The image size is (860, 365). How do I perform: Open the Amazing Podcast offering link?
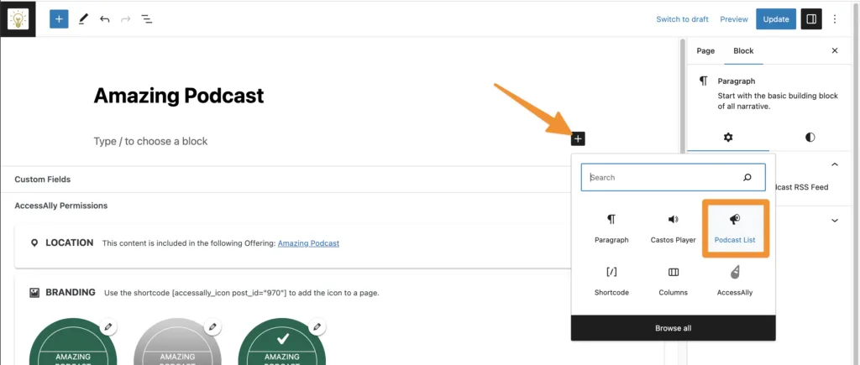click(x=308, y=243)
